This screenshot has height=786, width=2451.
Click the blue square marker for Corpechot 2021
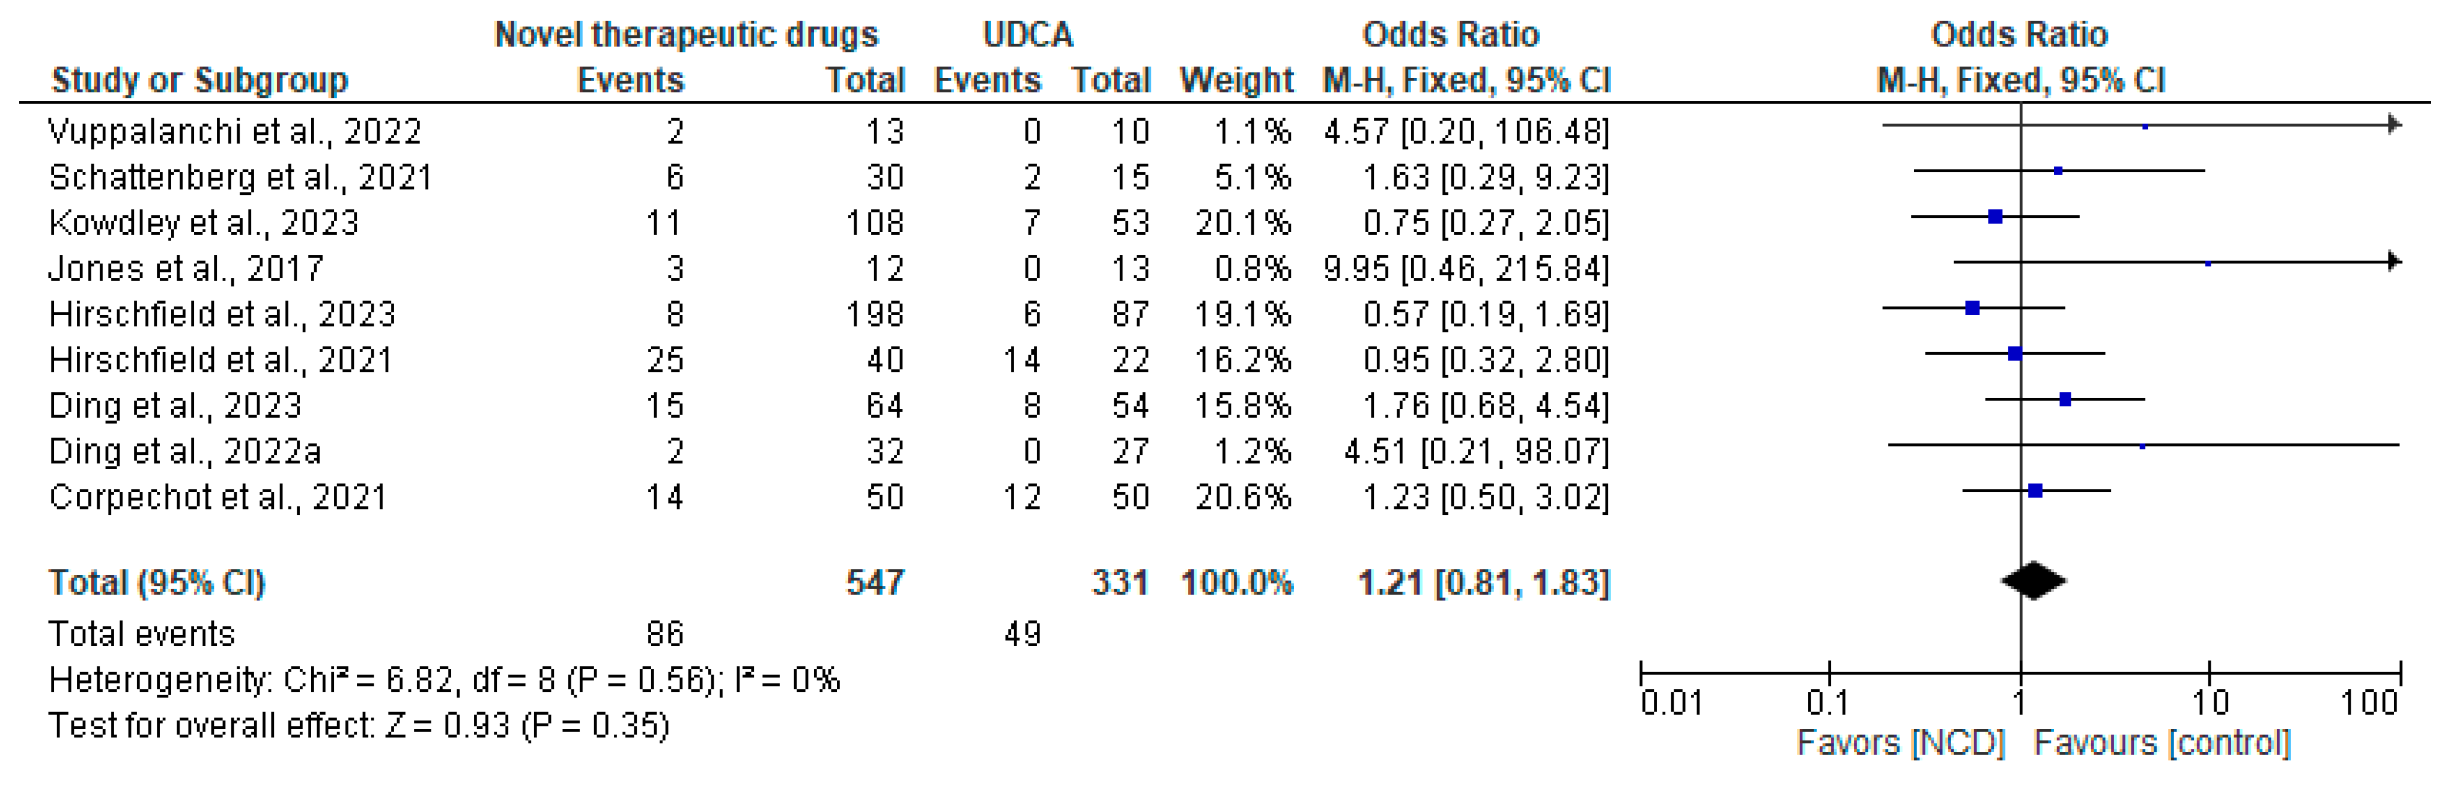point(2035,490)
